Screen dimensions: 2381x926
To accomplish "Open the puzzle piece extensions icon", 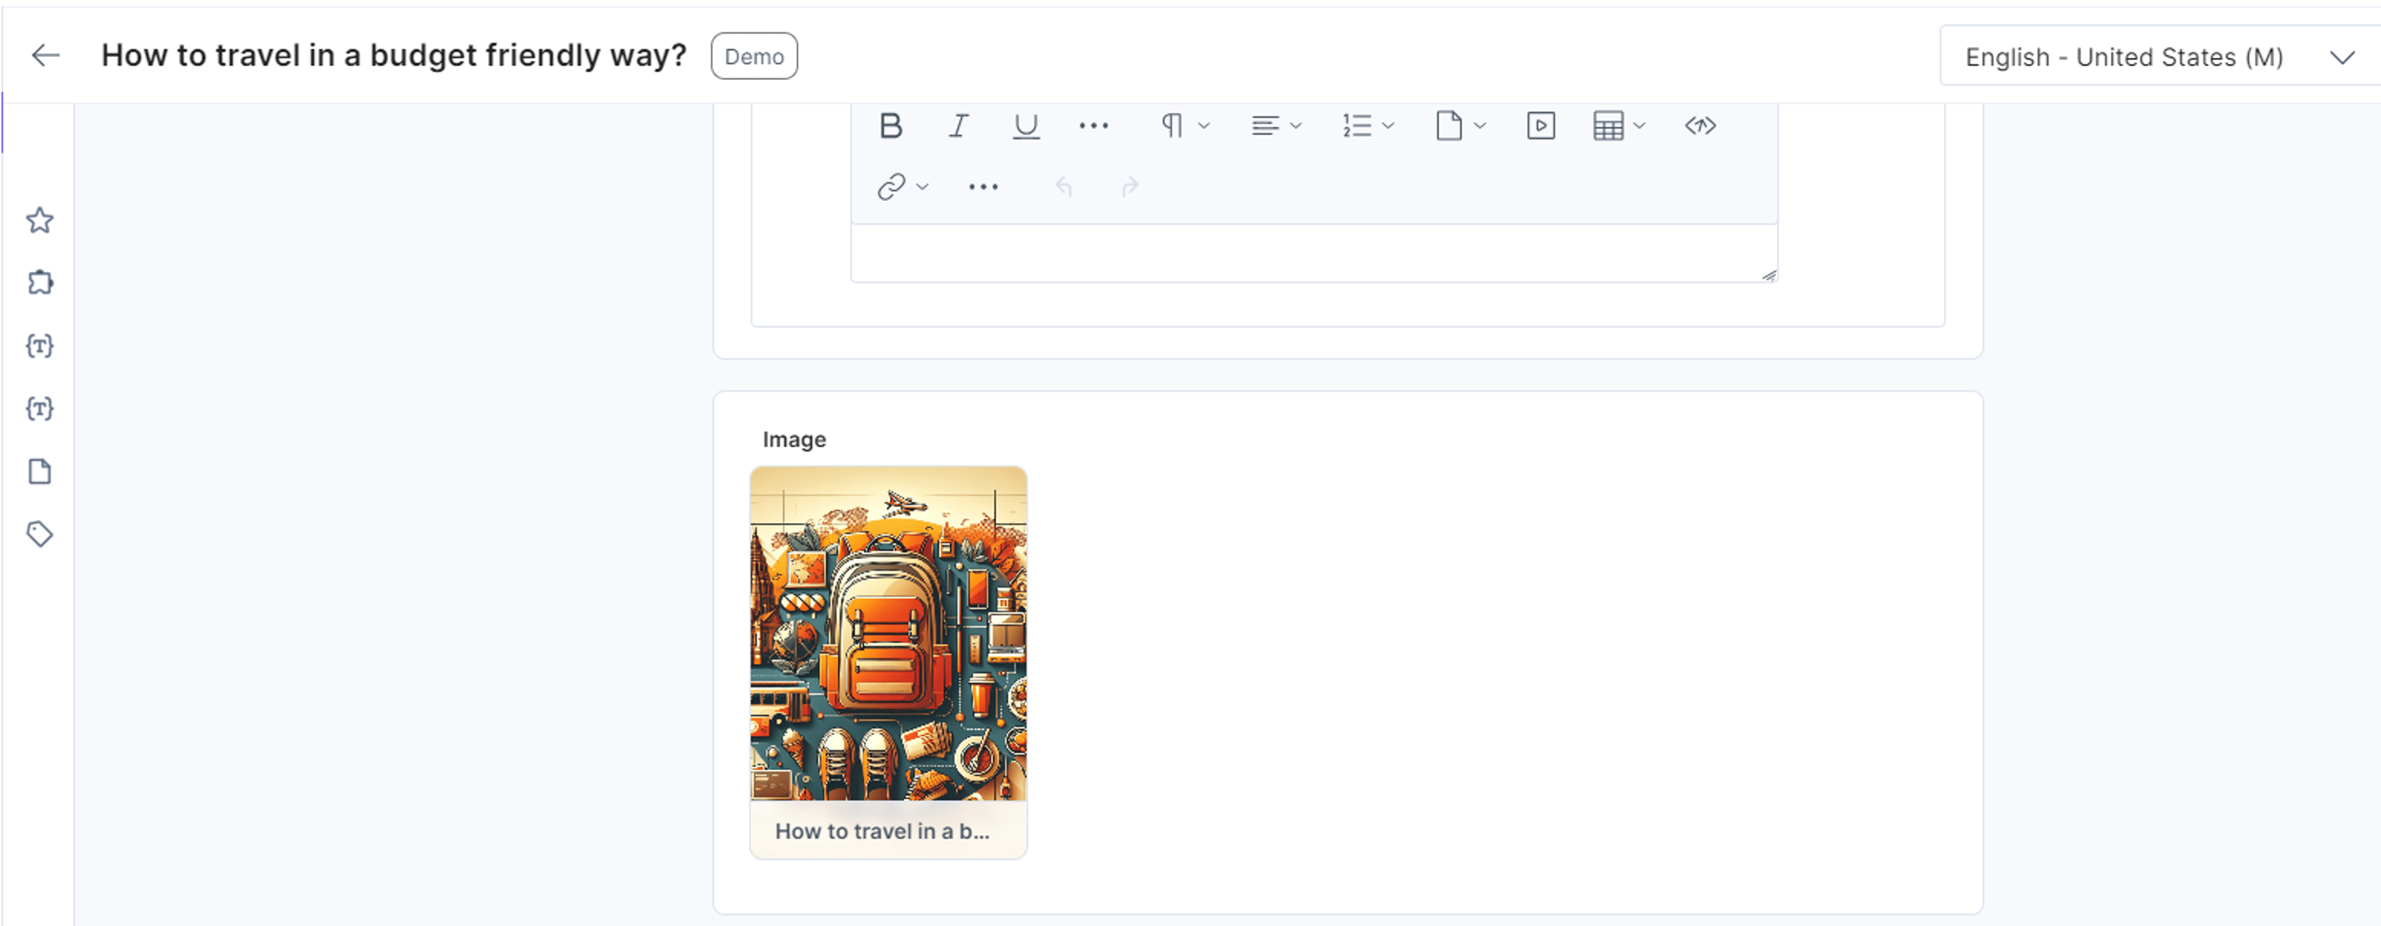I will pyautogui.click(x=40, y=282).
